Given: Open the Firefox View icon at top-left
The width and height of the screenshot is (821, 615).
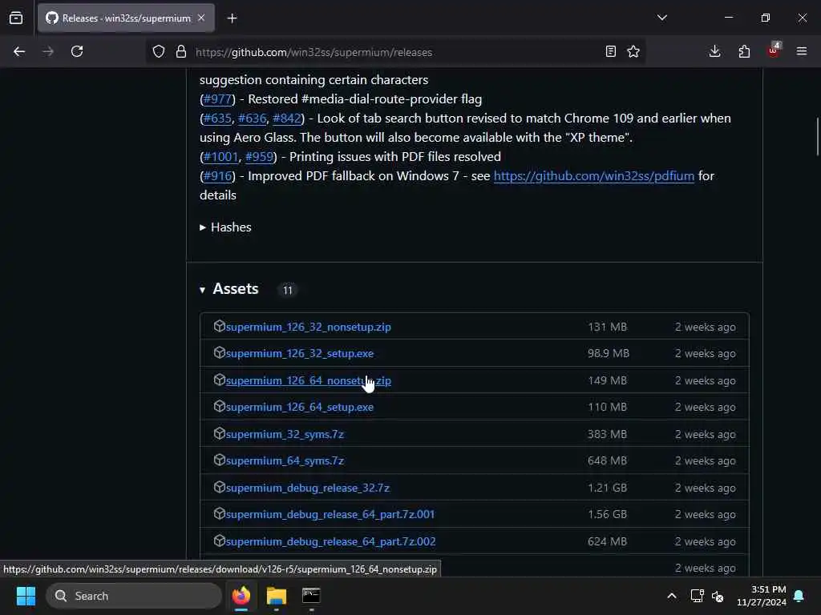Looking at the screenshot, I should point(16,18).
